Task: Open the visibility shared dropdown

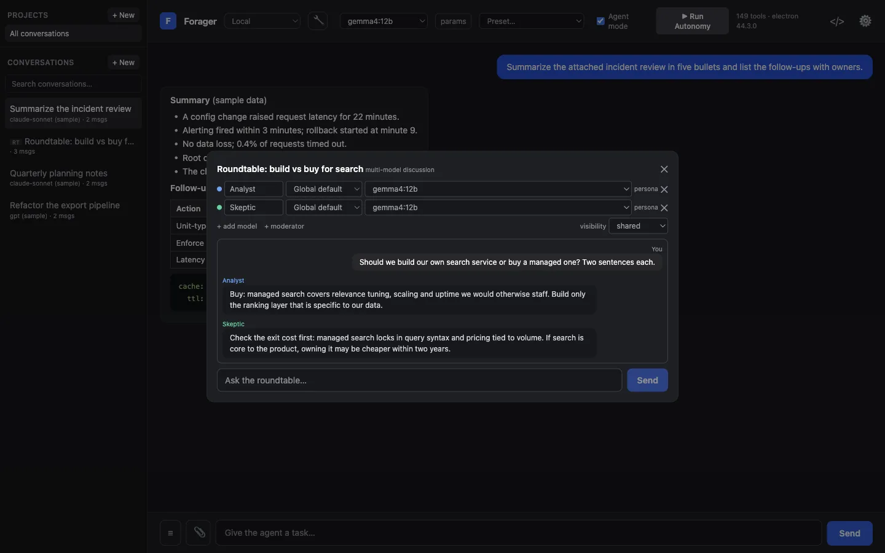Action: [x=639, y=226]
